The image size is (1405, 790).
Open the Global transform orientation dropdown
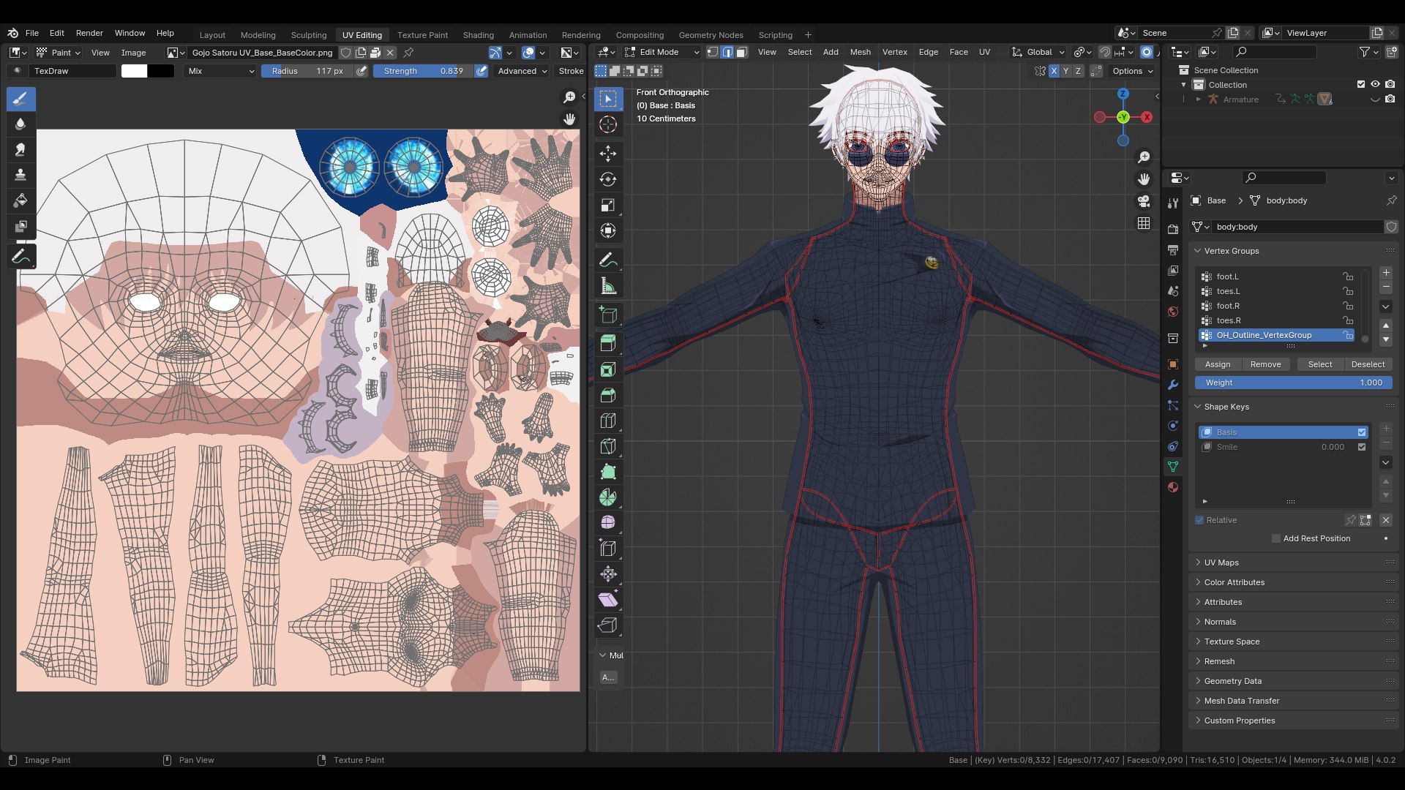coord(1038,52)
